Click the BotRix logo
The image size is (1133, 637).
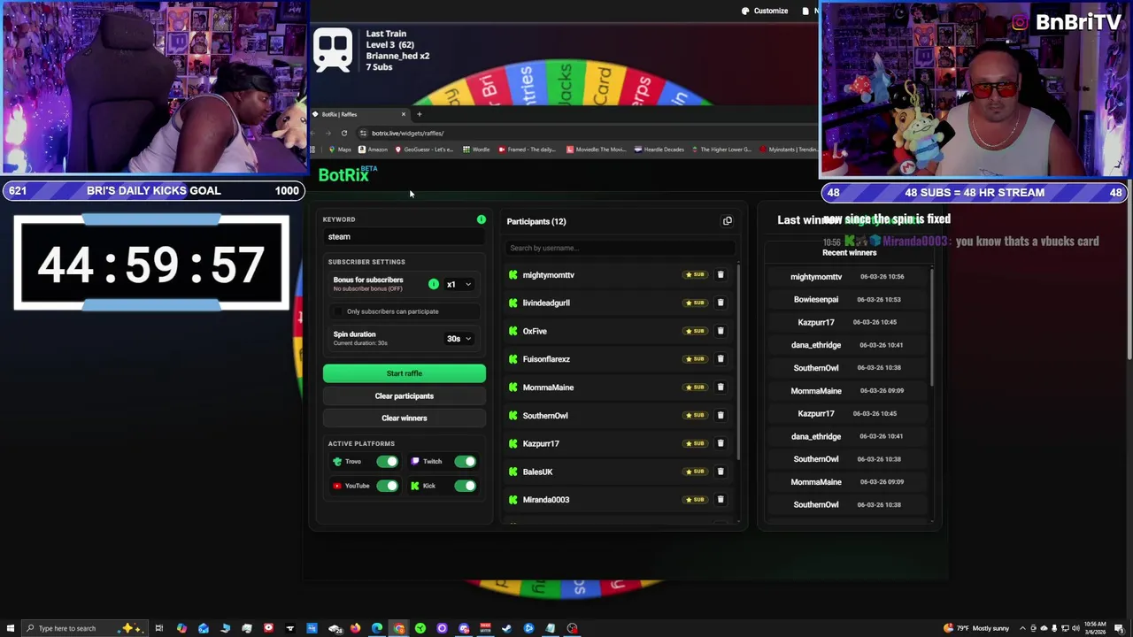tap(347, 174)
